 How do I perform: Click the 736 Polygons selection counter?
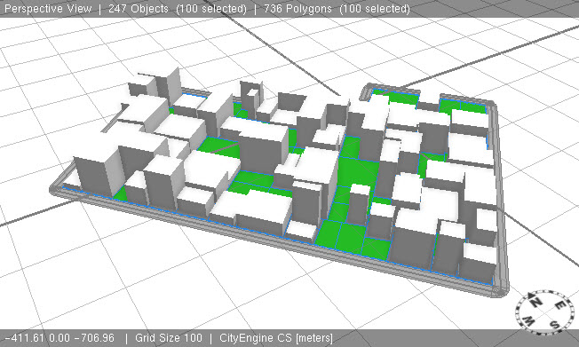click(337, 9)
